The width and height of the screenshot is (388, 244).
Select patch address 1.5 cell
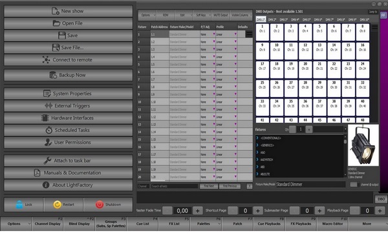click(160, 65)
